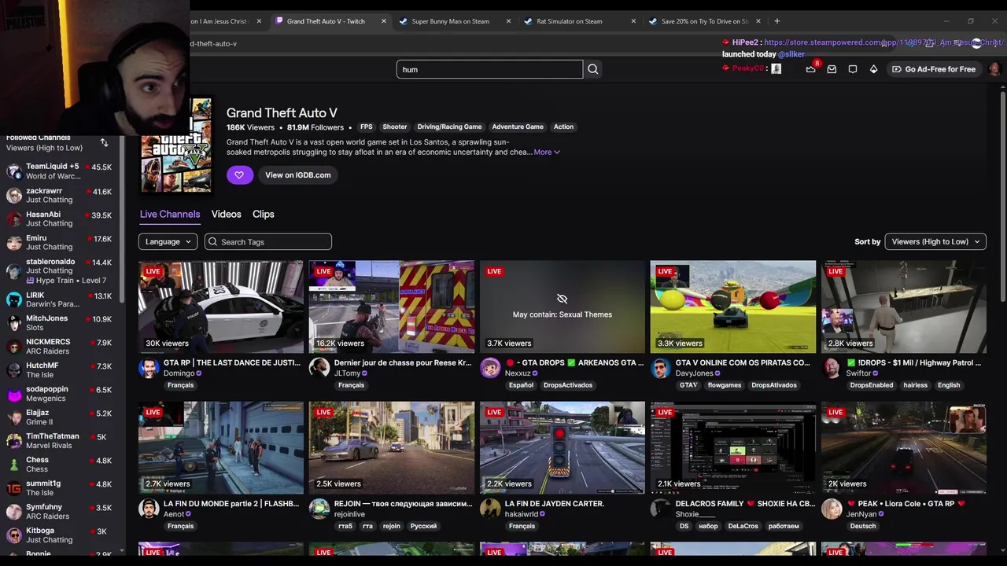
Task: Close the Rat Simulator tab
Action: pyautogui.click(x=633, y=21)
